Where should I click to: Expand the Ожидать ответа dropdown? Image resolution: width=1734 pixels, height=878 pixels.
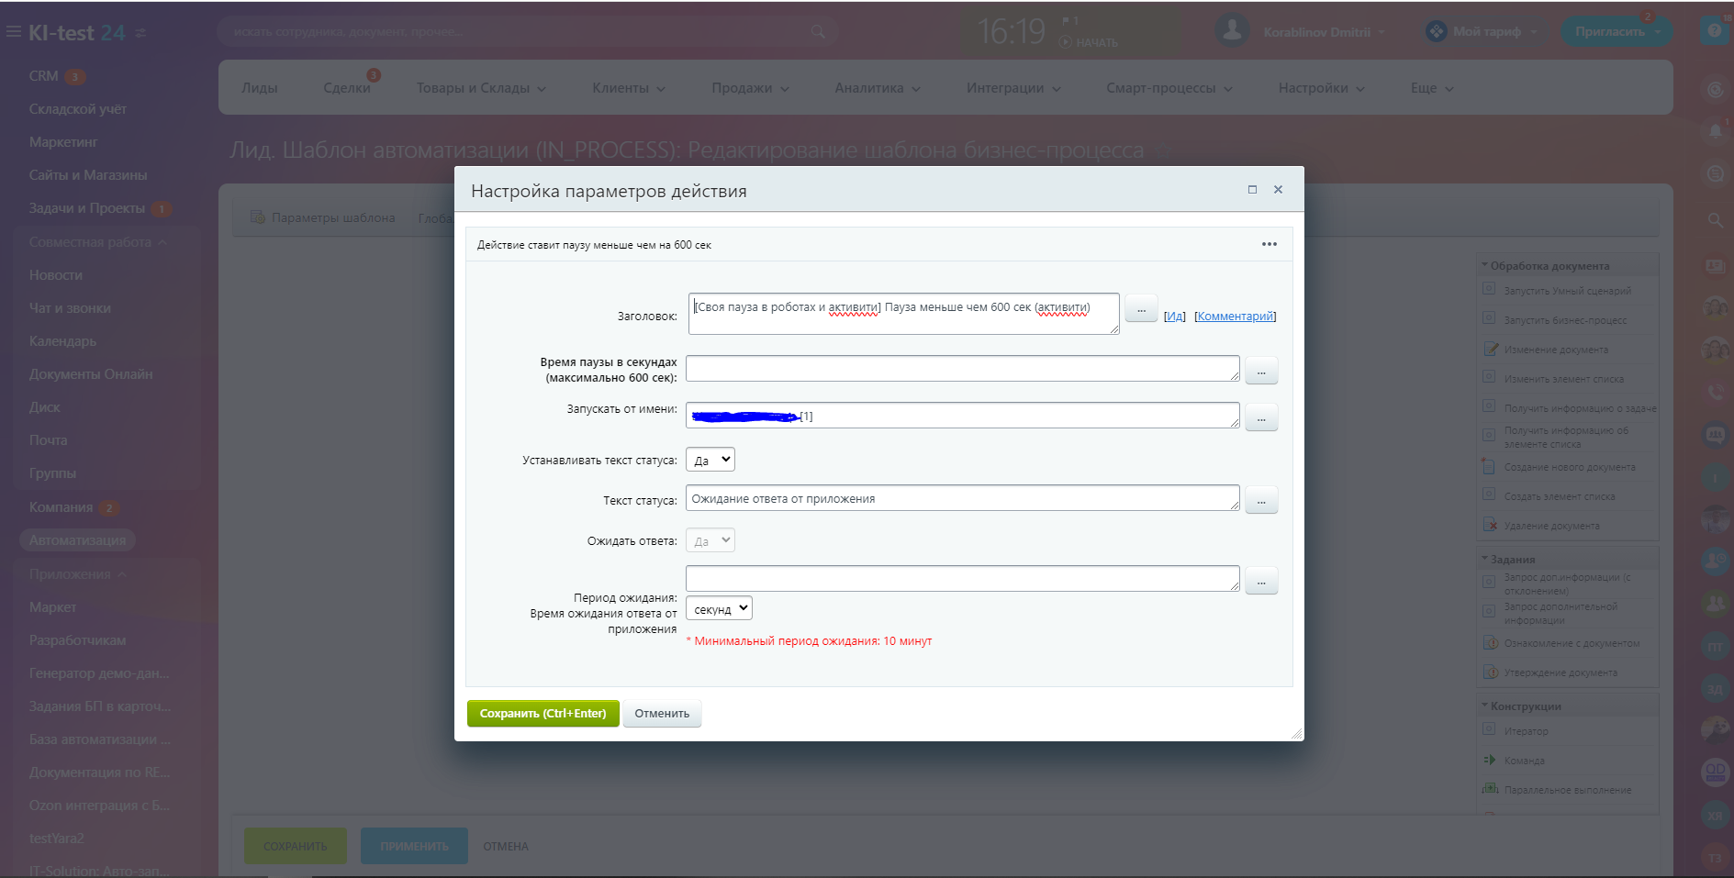pyautogui.click(x=710, y=540)
